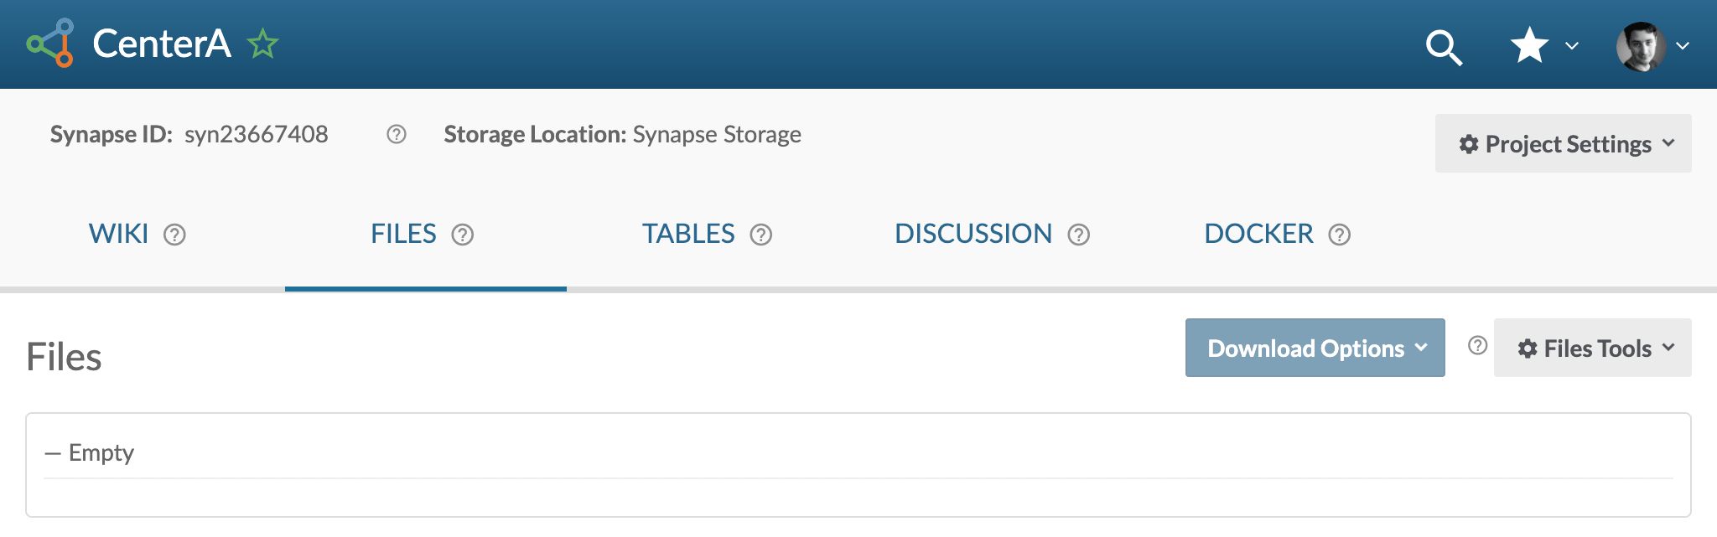Viewport: 1717px width, 537px height.
Task: Switch to the WIKI tab
Action: point(118,234)
